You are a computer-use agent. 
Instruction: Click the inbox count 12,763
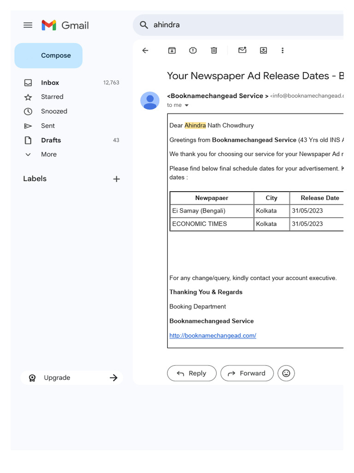point(112,83)
